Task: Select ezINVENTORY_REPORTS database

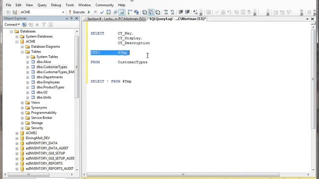Action: click(44, 164)
